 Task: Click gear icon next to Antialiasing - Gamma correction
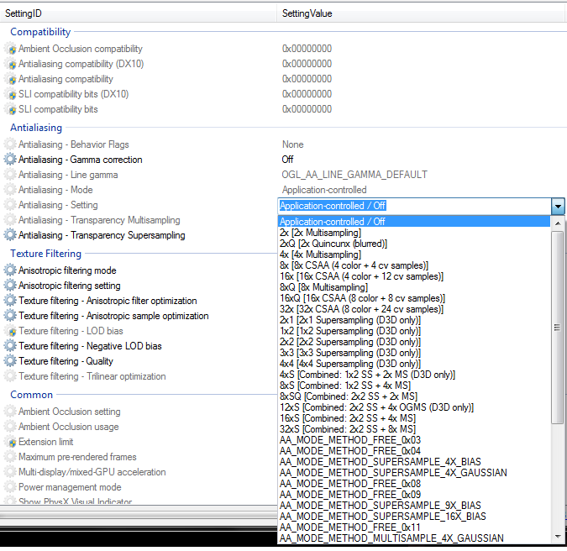[10, 159]
